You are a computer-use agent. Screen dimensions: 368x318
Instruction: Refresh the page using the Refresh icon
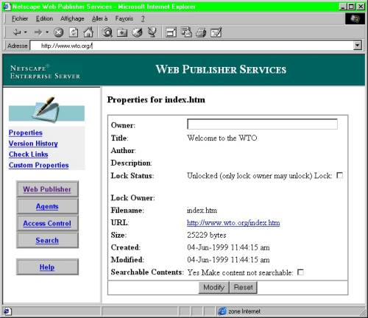[x=74, y=32]
